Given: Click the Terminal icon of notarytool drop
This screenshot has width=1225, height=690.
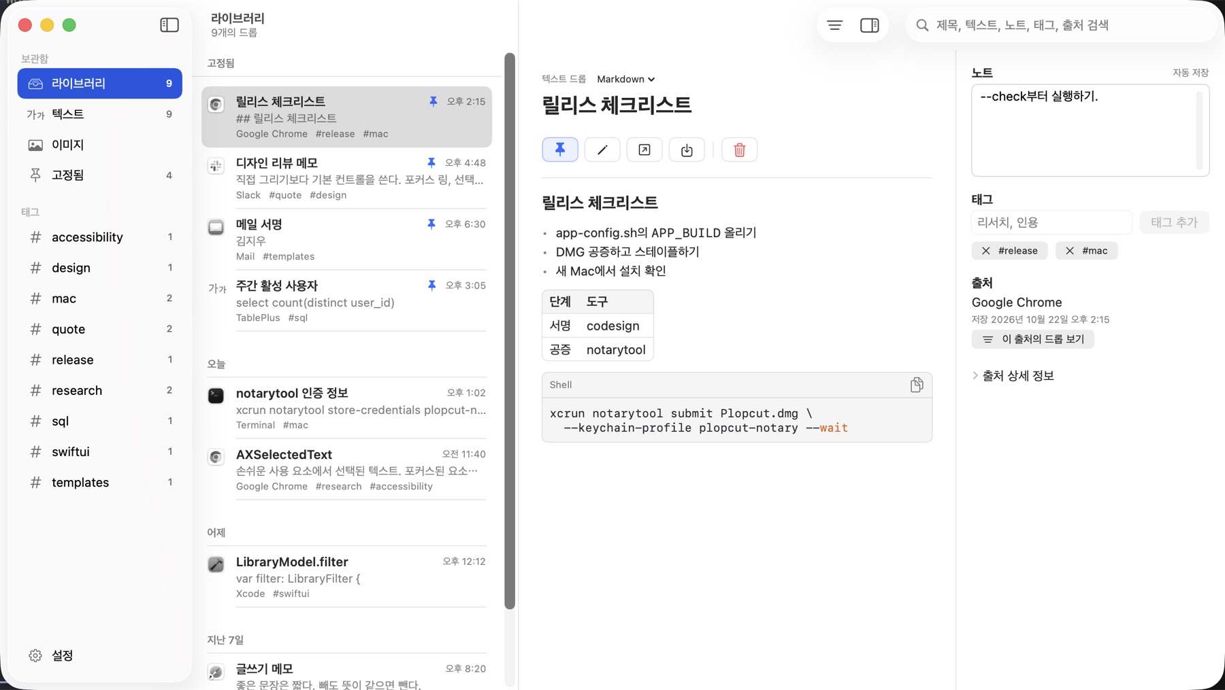Looking at the screenshot, I should 216,396.
